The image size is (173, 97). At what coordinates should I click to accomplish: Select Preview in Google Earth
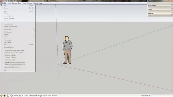[x=18, y=26]
